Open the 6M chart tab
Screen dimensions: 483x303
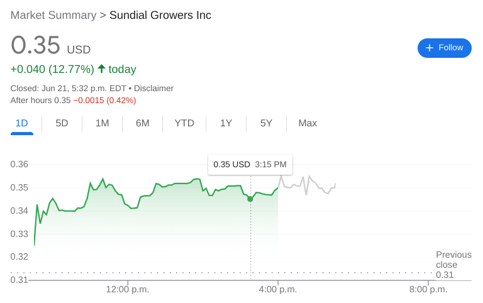(143, 123)
